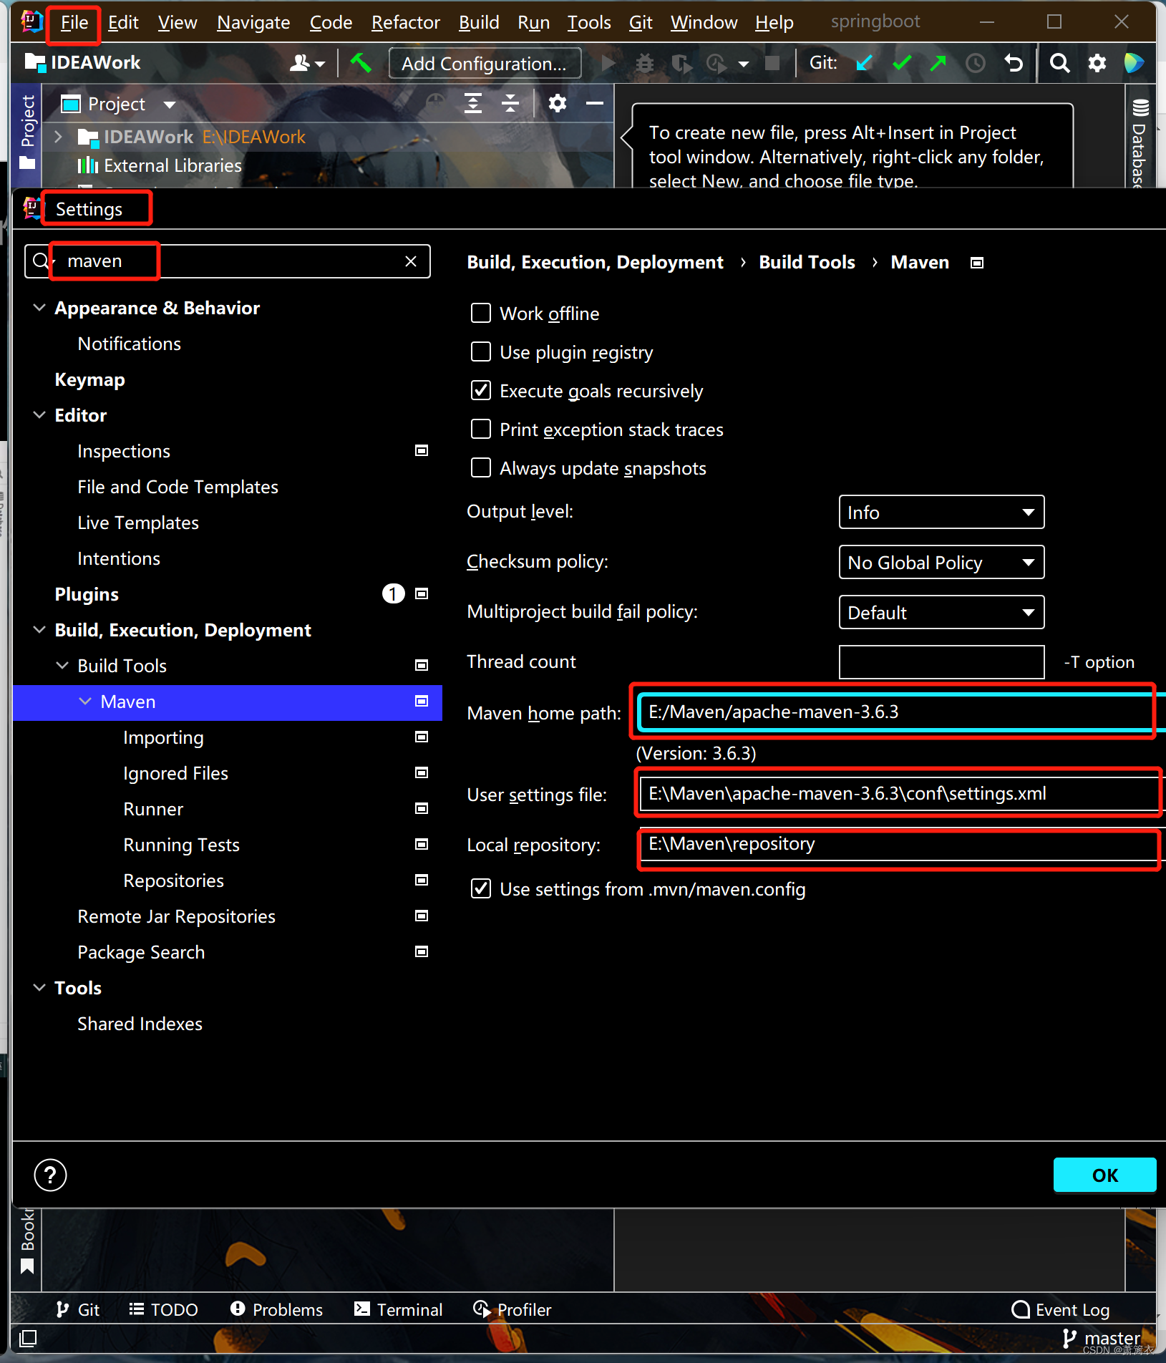The height and width of the screenshot is (1363, 1166).
Task: Open the Build menu
Action: [x=479, y=23]
